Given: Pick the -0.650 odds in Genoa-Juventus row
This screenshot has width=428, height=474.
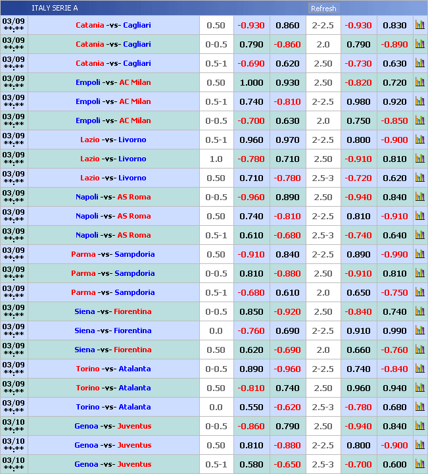Looking at the screenshot, I should [287, 464].
